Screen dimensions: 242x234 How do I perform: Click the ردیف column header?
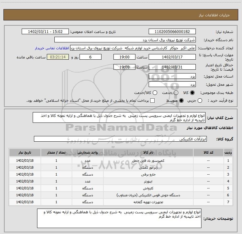pyautogui.click(x=228, y=152)
